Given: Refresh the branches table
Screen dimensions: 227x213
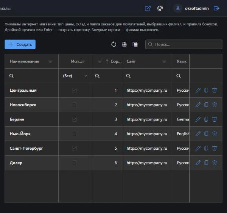Looking at the screenshot, I should click(114, 44).
